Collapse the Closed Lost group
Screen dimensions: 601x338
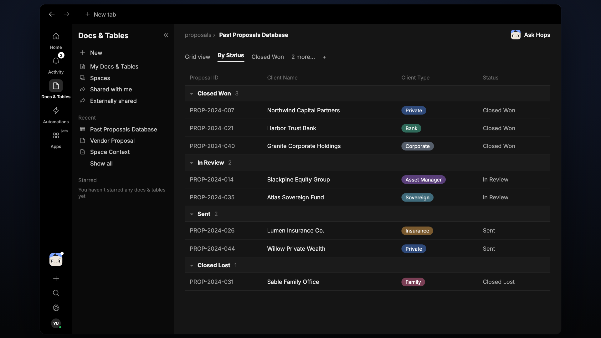tap(192, 265)
